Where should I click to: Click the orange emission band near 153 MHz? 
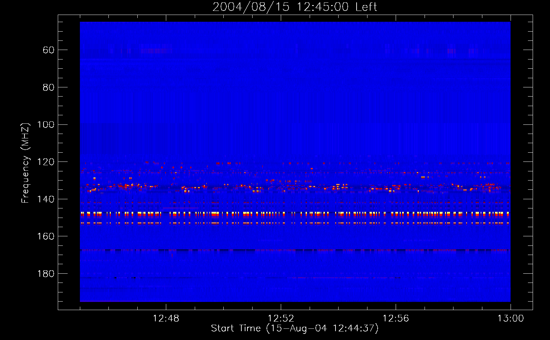pos(295,223)
